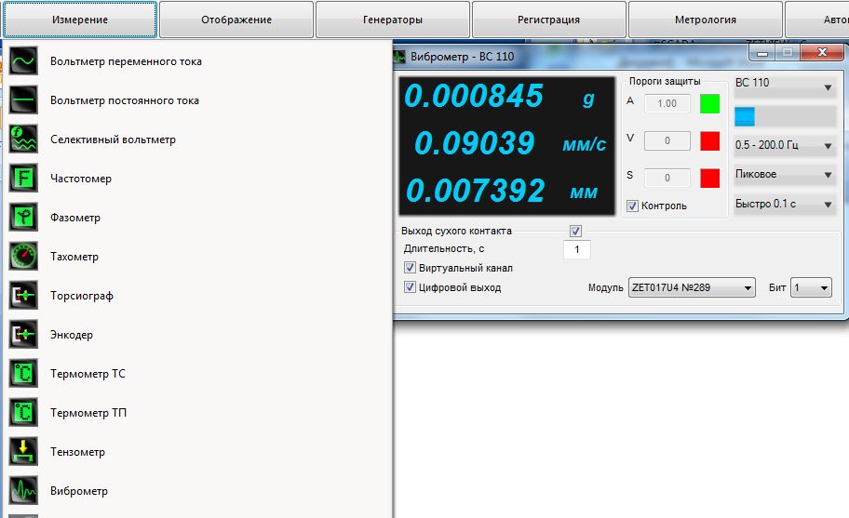The width and height of the screenshot is (849, 518).
Task: Click the blue signal level bar
Action: [745, 116]
